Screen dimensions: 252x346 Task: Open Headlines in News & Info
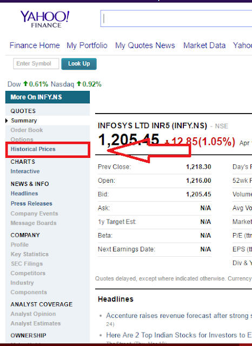tap(24, 194)
